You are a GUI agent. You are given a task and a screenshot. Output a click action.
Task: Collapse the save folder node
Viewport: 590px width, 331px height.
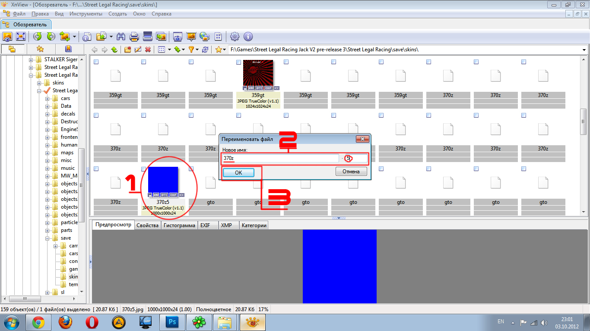pos(48,238)
